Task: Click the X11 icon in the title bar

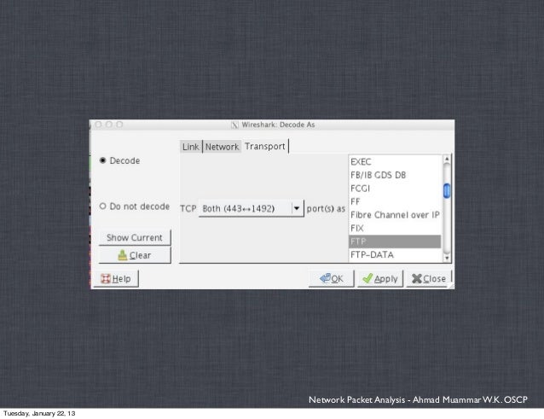Action: pos(234,125)
